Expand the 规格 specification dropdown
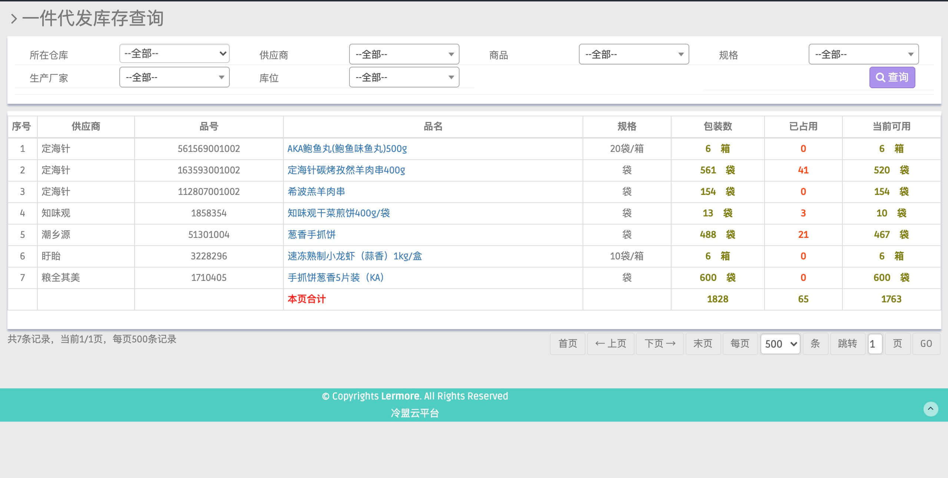The height and width of the screenshot is (478, 948). [863, 54]
